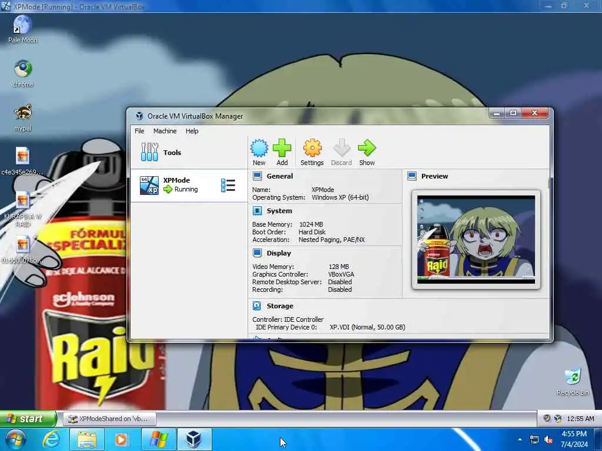602x451 pixels.
Task: Click the Pale Moon desktop icon
Action: (23, 29)
